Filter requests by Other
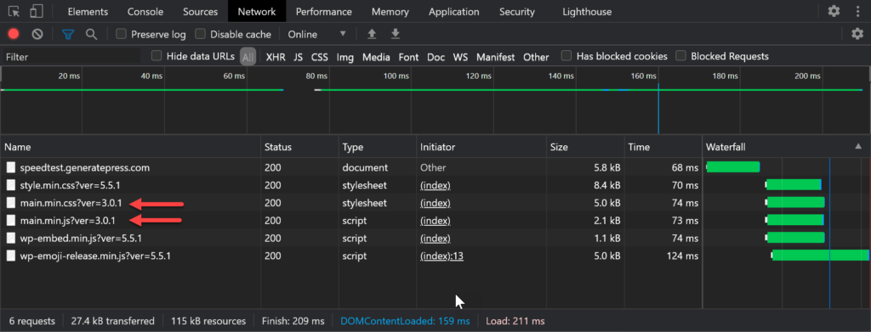This screenshot has width=871, height=332. pyautogui.click(x=536, y=57)
